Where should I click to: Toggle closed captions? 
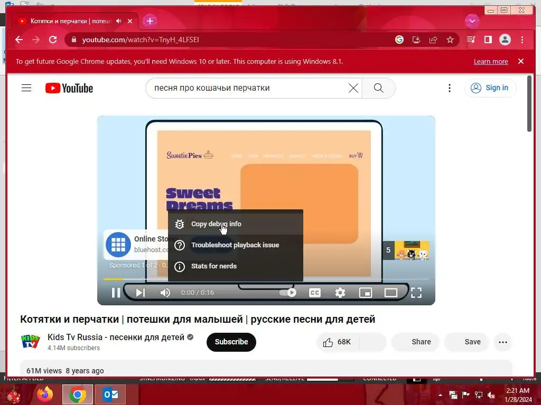tap(315, 292)
